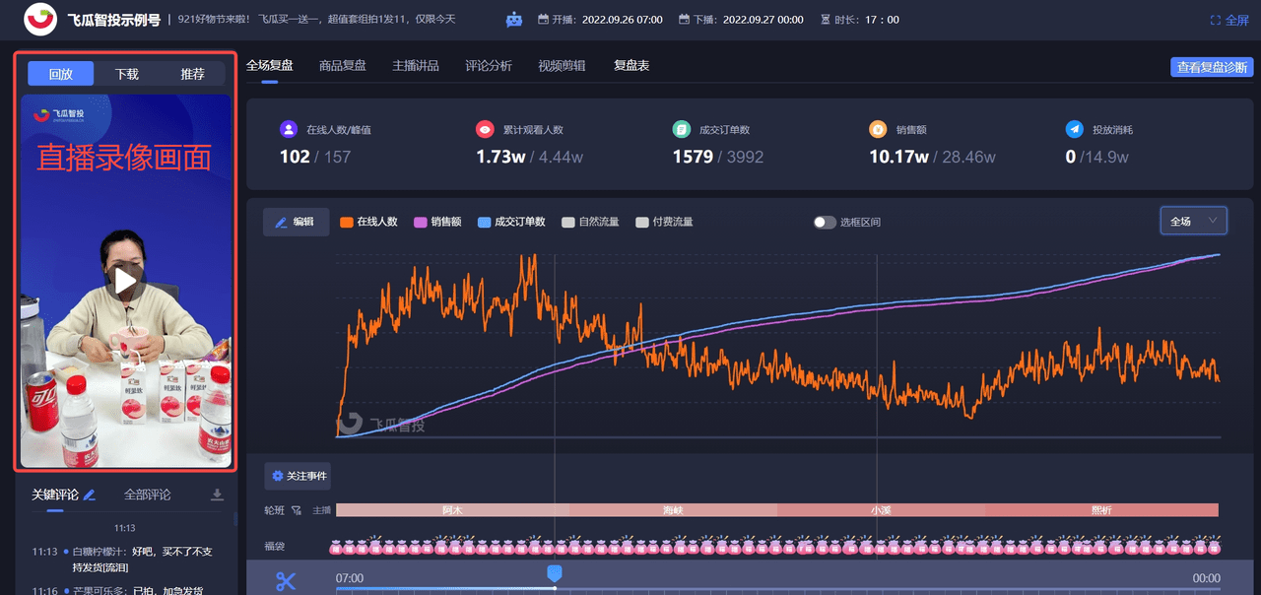1261x595 pixels.
Task: Open the 全场复盘 tab
Action: point(270,65)
